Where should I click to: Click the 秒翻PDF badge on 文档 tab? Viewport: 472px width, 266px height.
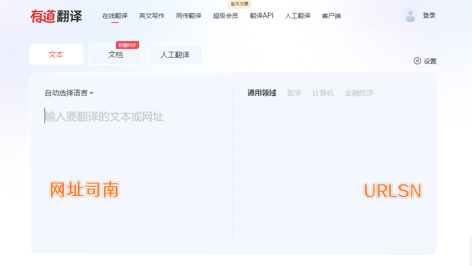(x=127, y=45)
